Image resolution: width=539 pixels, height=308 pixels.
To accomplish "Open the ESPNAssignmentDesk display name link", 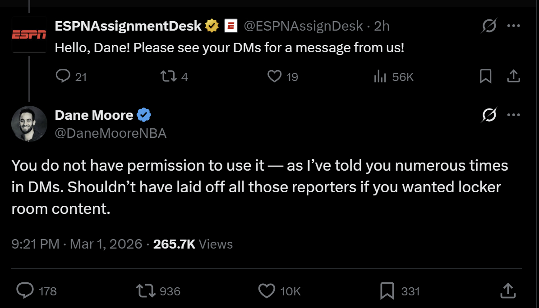I will pos(128,26).
